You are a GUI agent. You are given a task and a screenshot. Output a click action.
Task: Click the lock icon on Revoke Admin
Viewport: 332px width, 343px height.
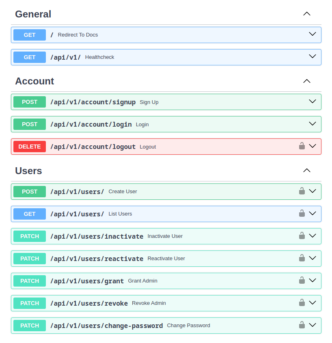[302, 303]
